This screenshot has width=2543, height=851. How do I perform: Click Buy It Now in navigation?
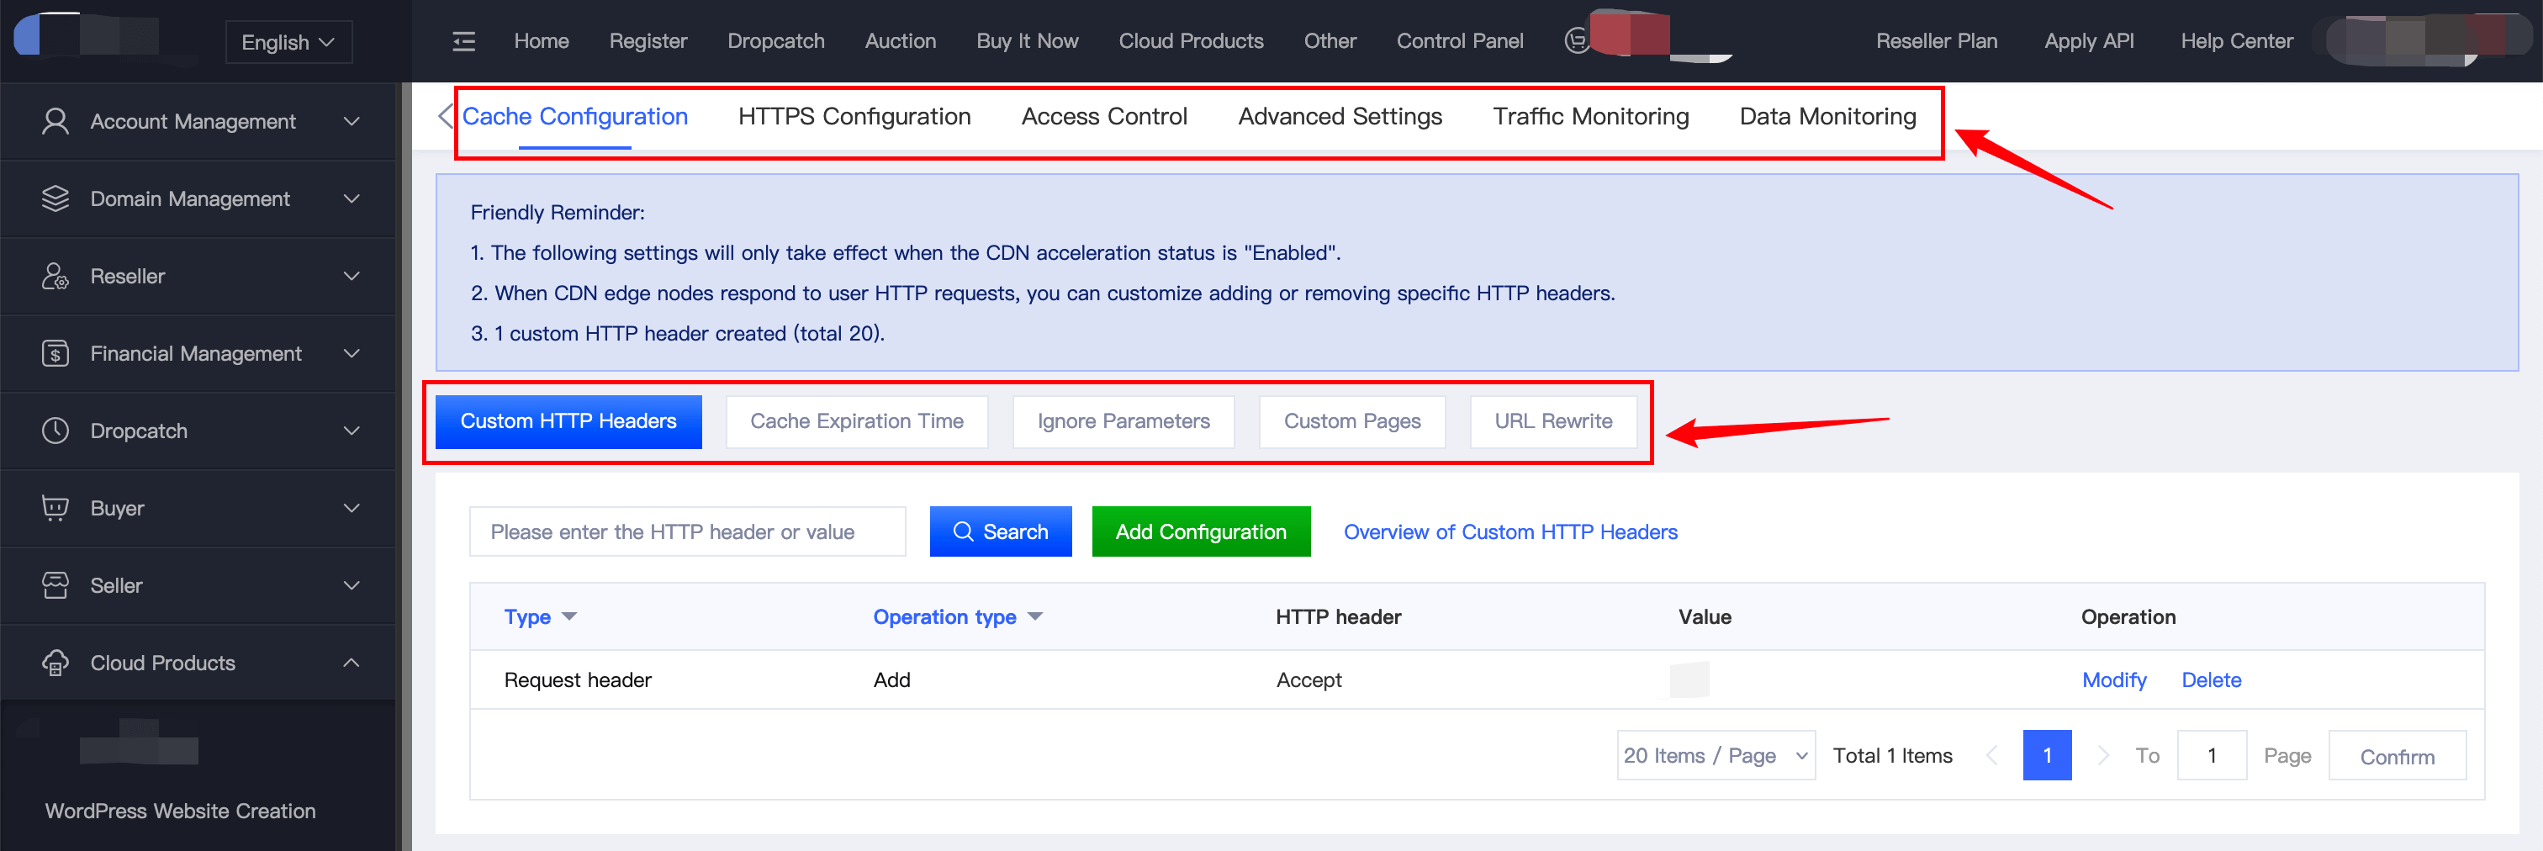tap(1028, 41)
